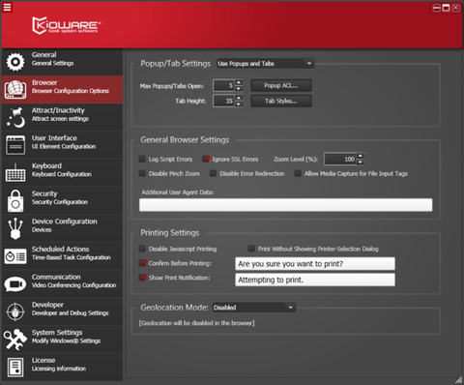Open Device Configuration USB icon
Viewport: 464px width, 385px height.
click(15, 228)
